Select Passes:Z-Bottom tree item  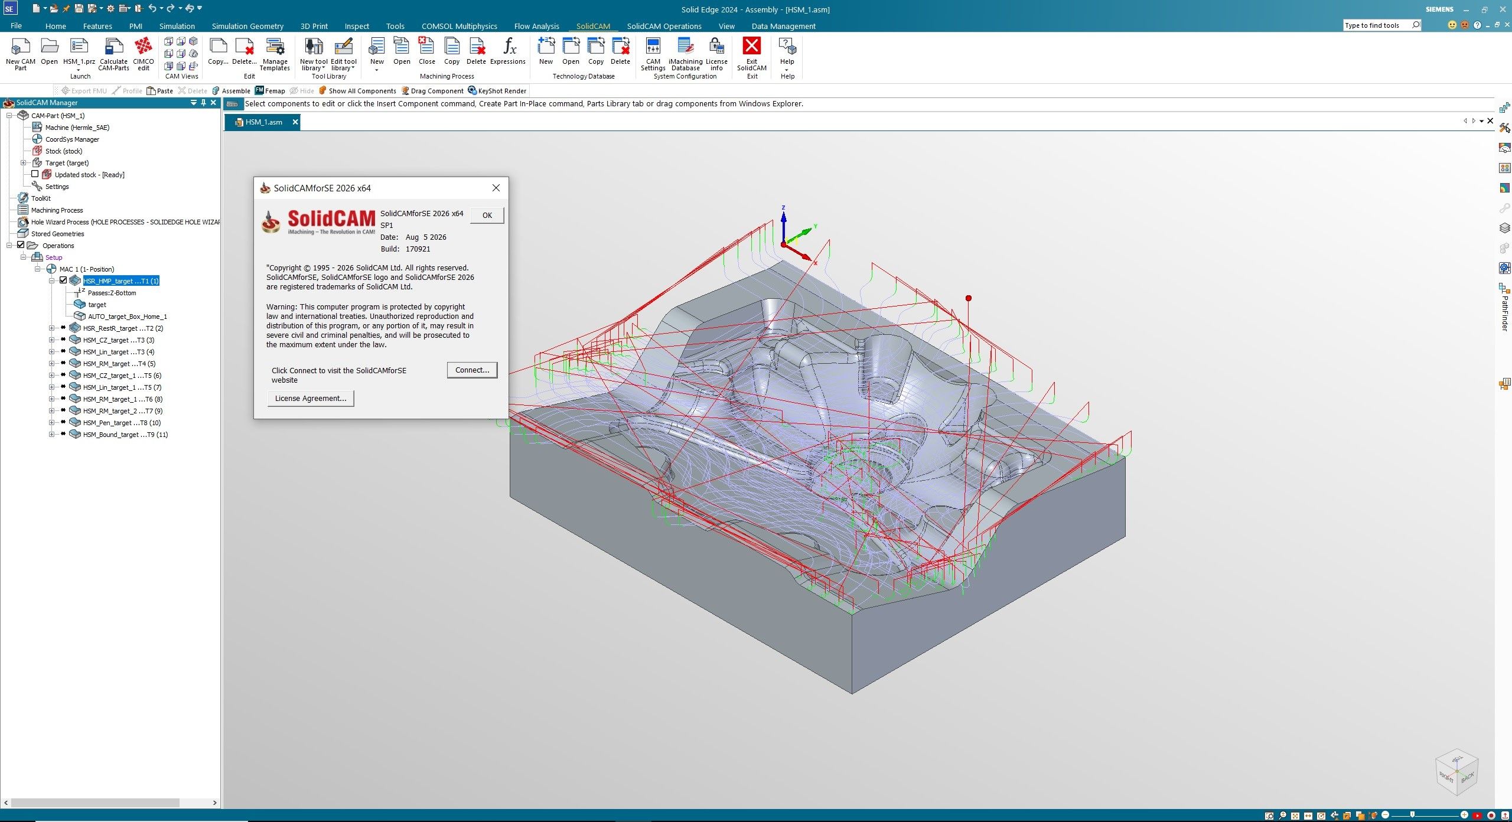point(112,293)
